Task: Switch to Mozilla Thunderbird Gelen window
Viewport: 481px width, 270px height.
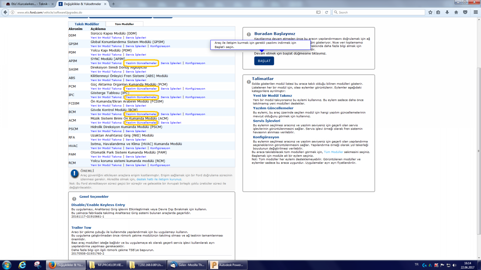Action: point(187,265)
